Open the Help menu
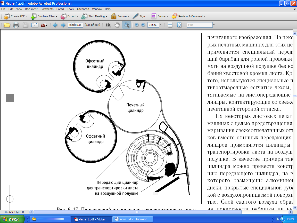The image size is (297, 223). click(x=108, y=9)
